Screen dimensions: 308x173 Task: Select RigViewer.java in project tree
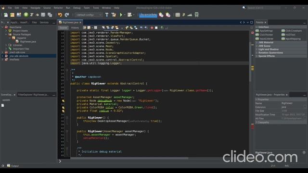pyautogui.click(x=28, y=42)
